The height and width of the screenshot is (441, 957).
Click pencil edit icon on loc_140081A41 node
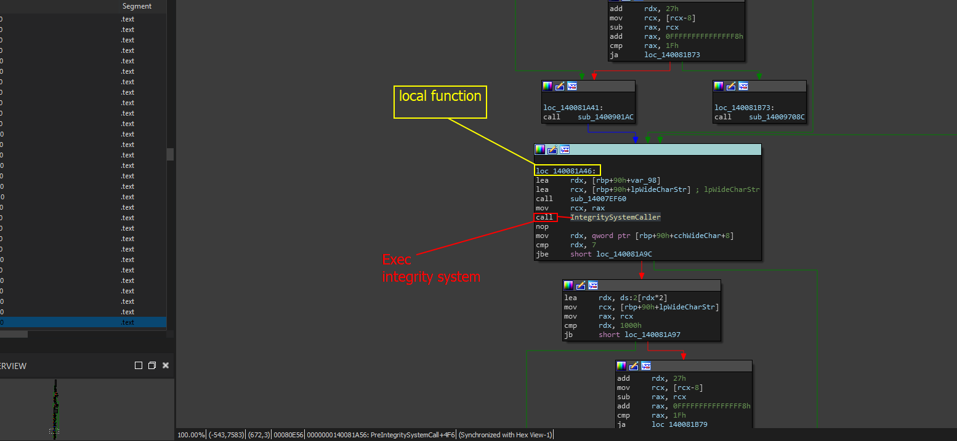coord(560,86)
